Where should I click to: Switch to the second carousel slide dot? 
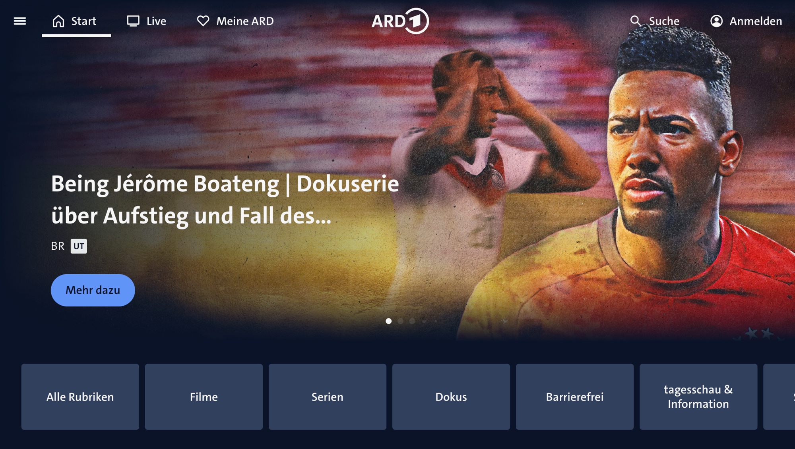[400, 321]
